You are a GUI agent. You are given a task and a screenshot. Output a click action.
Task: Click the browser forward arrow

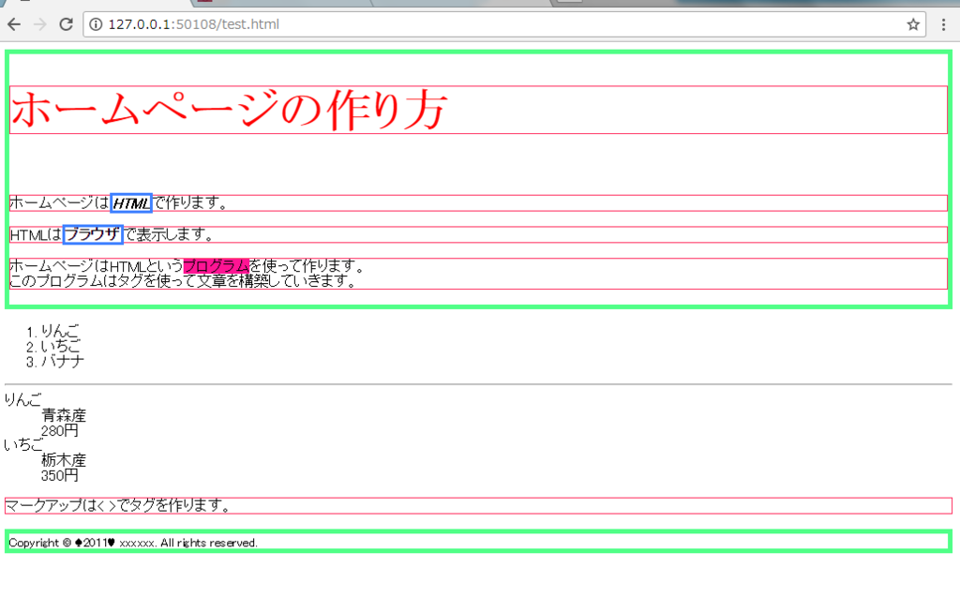tap(39, 24)
